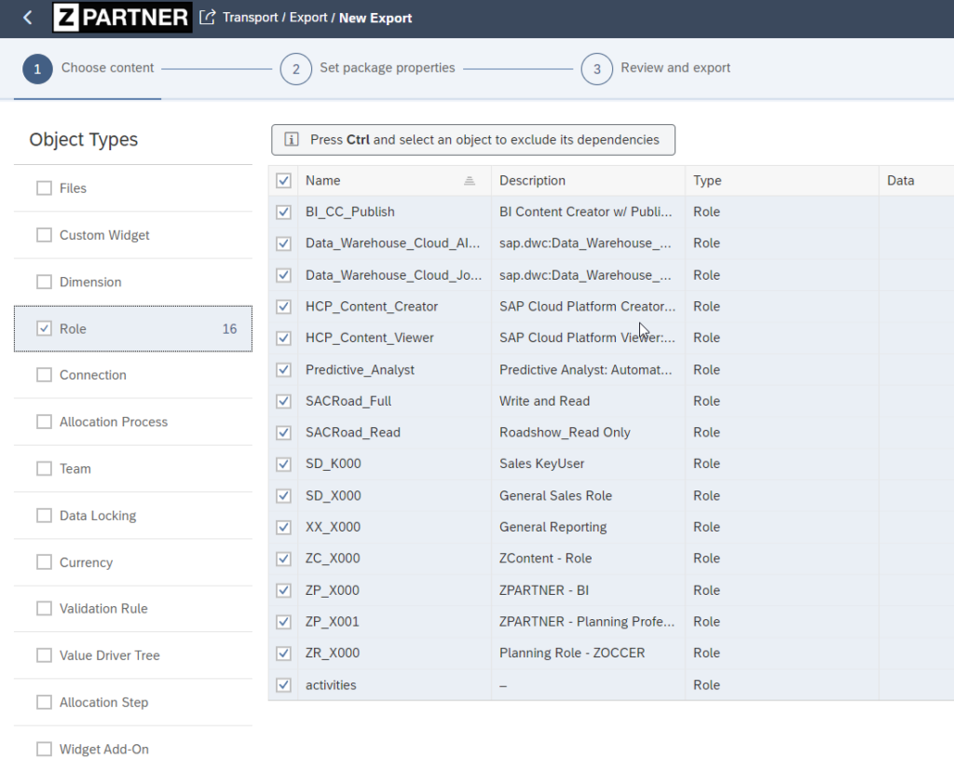
Task: Click step 2 circle icon
Action: tap(295, 68)
